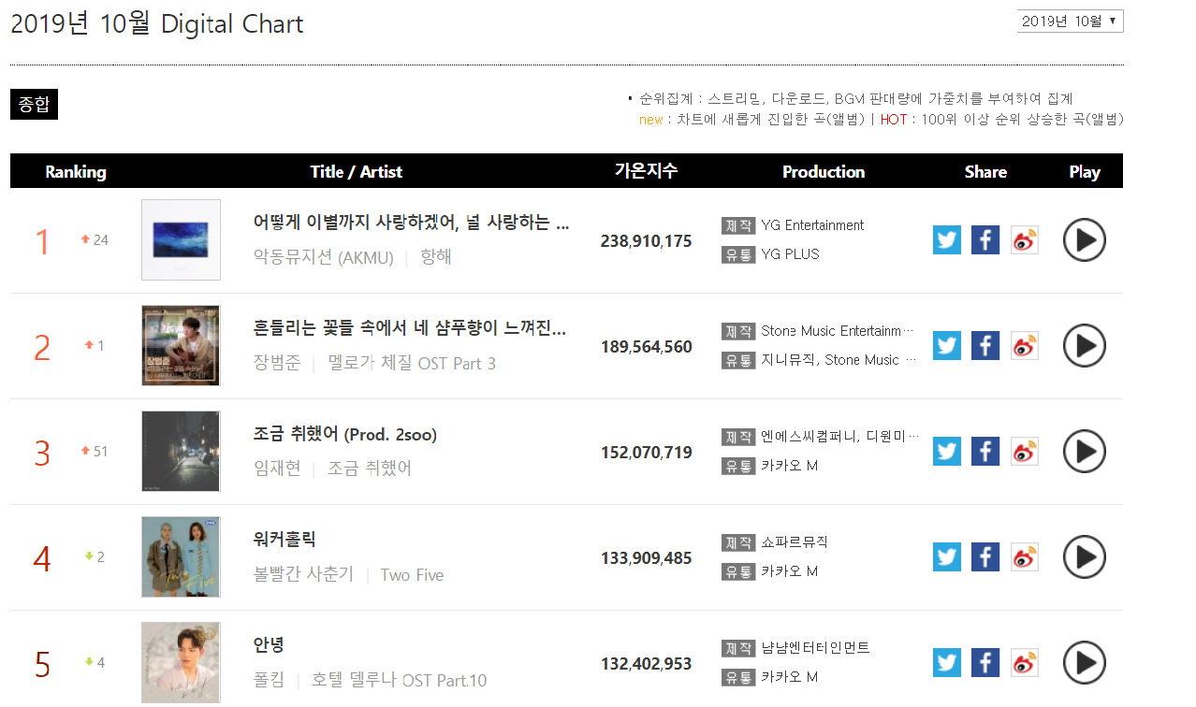
Task: Click the Two Five album thumbnail
Action: (x=181, y=556)
